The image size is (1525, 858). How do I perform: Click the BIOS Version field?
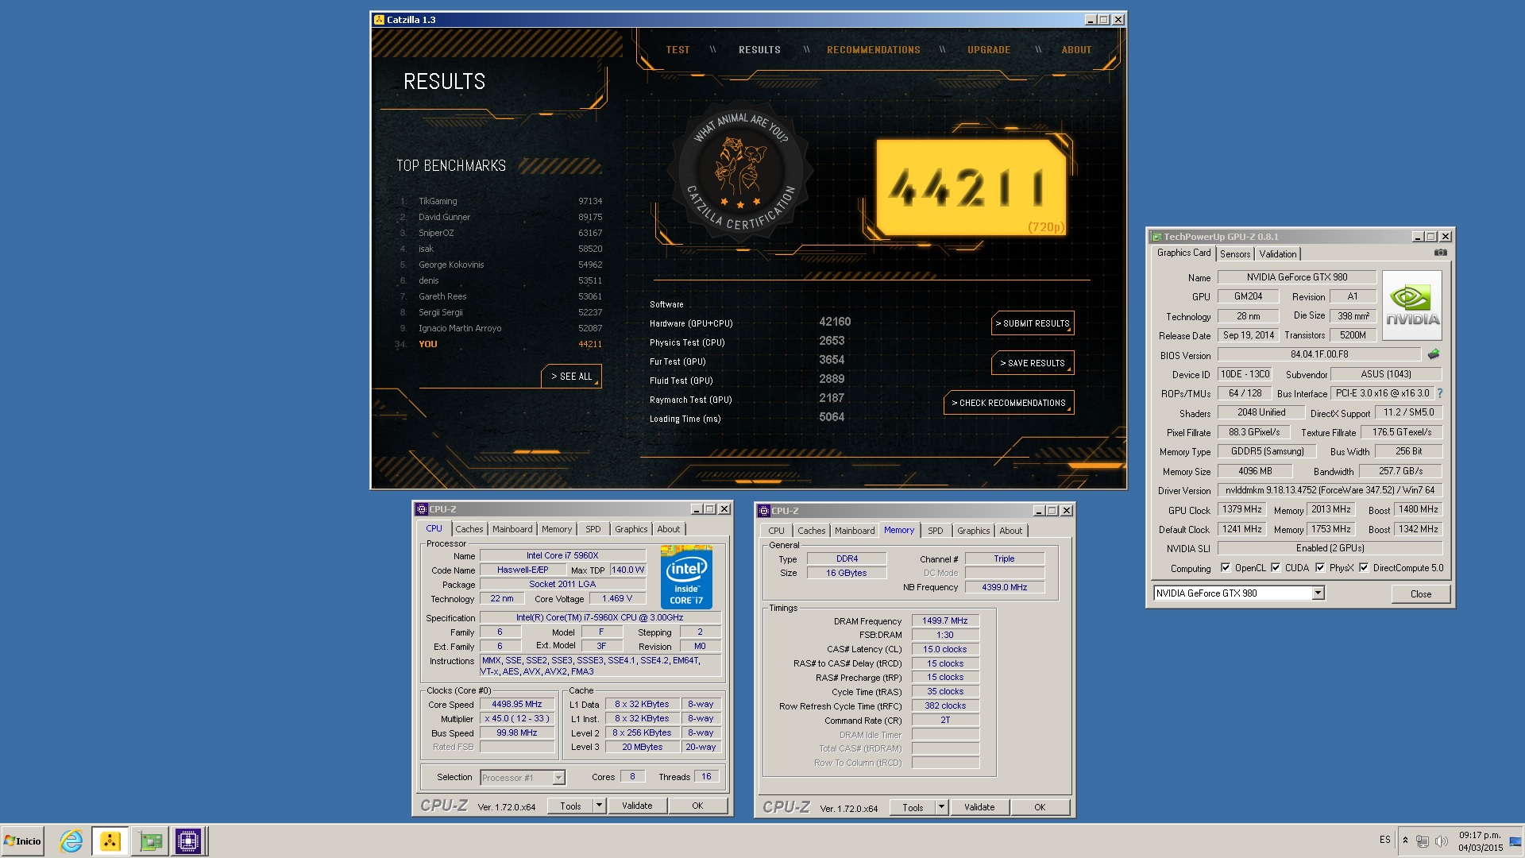pos(1318,354)
